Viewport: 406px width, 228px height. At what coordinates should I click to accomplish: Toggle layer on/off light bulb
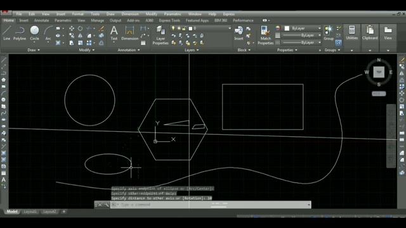pyautogui.click(x=173, y=28)
